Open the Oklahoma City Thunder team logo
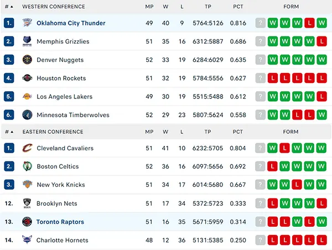Image resolution: width=332 pixels, height=250 pixels. tap(27, 23)
